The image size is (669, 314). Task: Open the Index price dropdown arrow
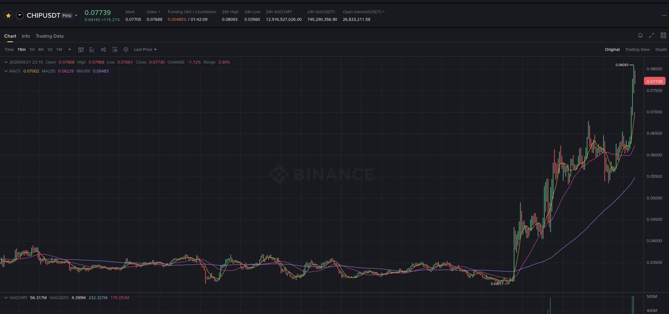point(159,12)
